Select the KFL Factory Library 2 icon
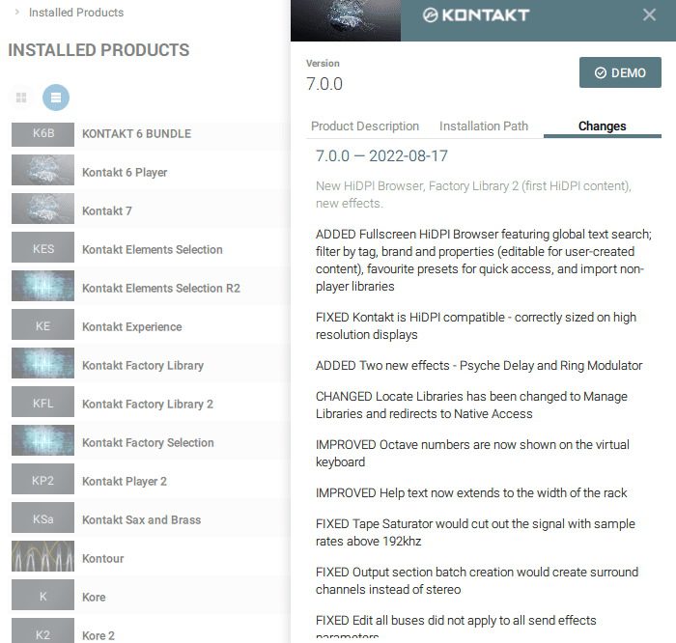 tap(42, 404)
